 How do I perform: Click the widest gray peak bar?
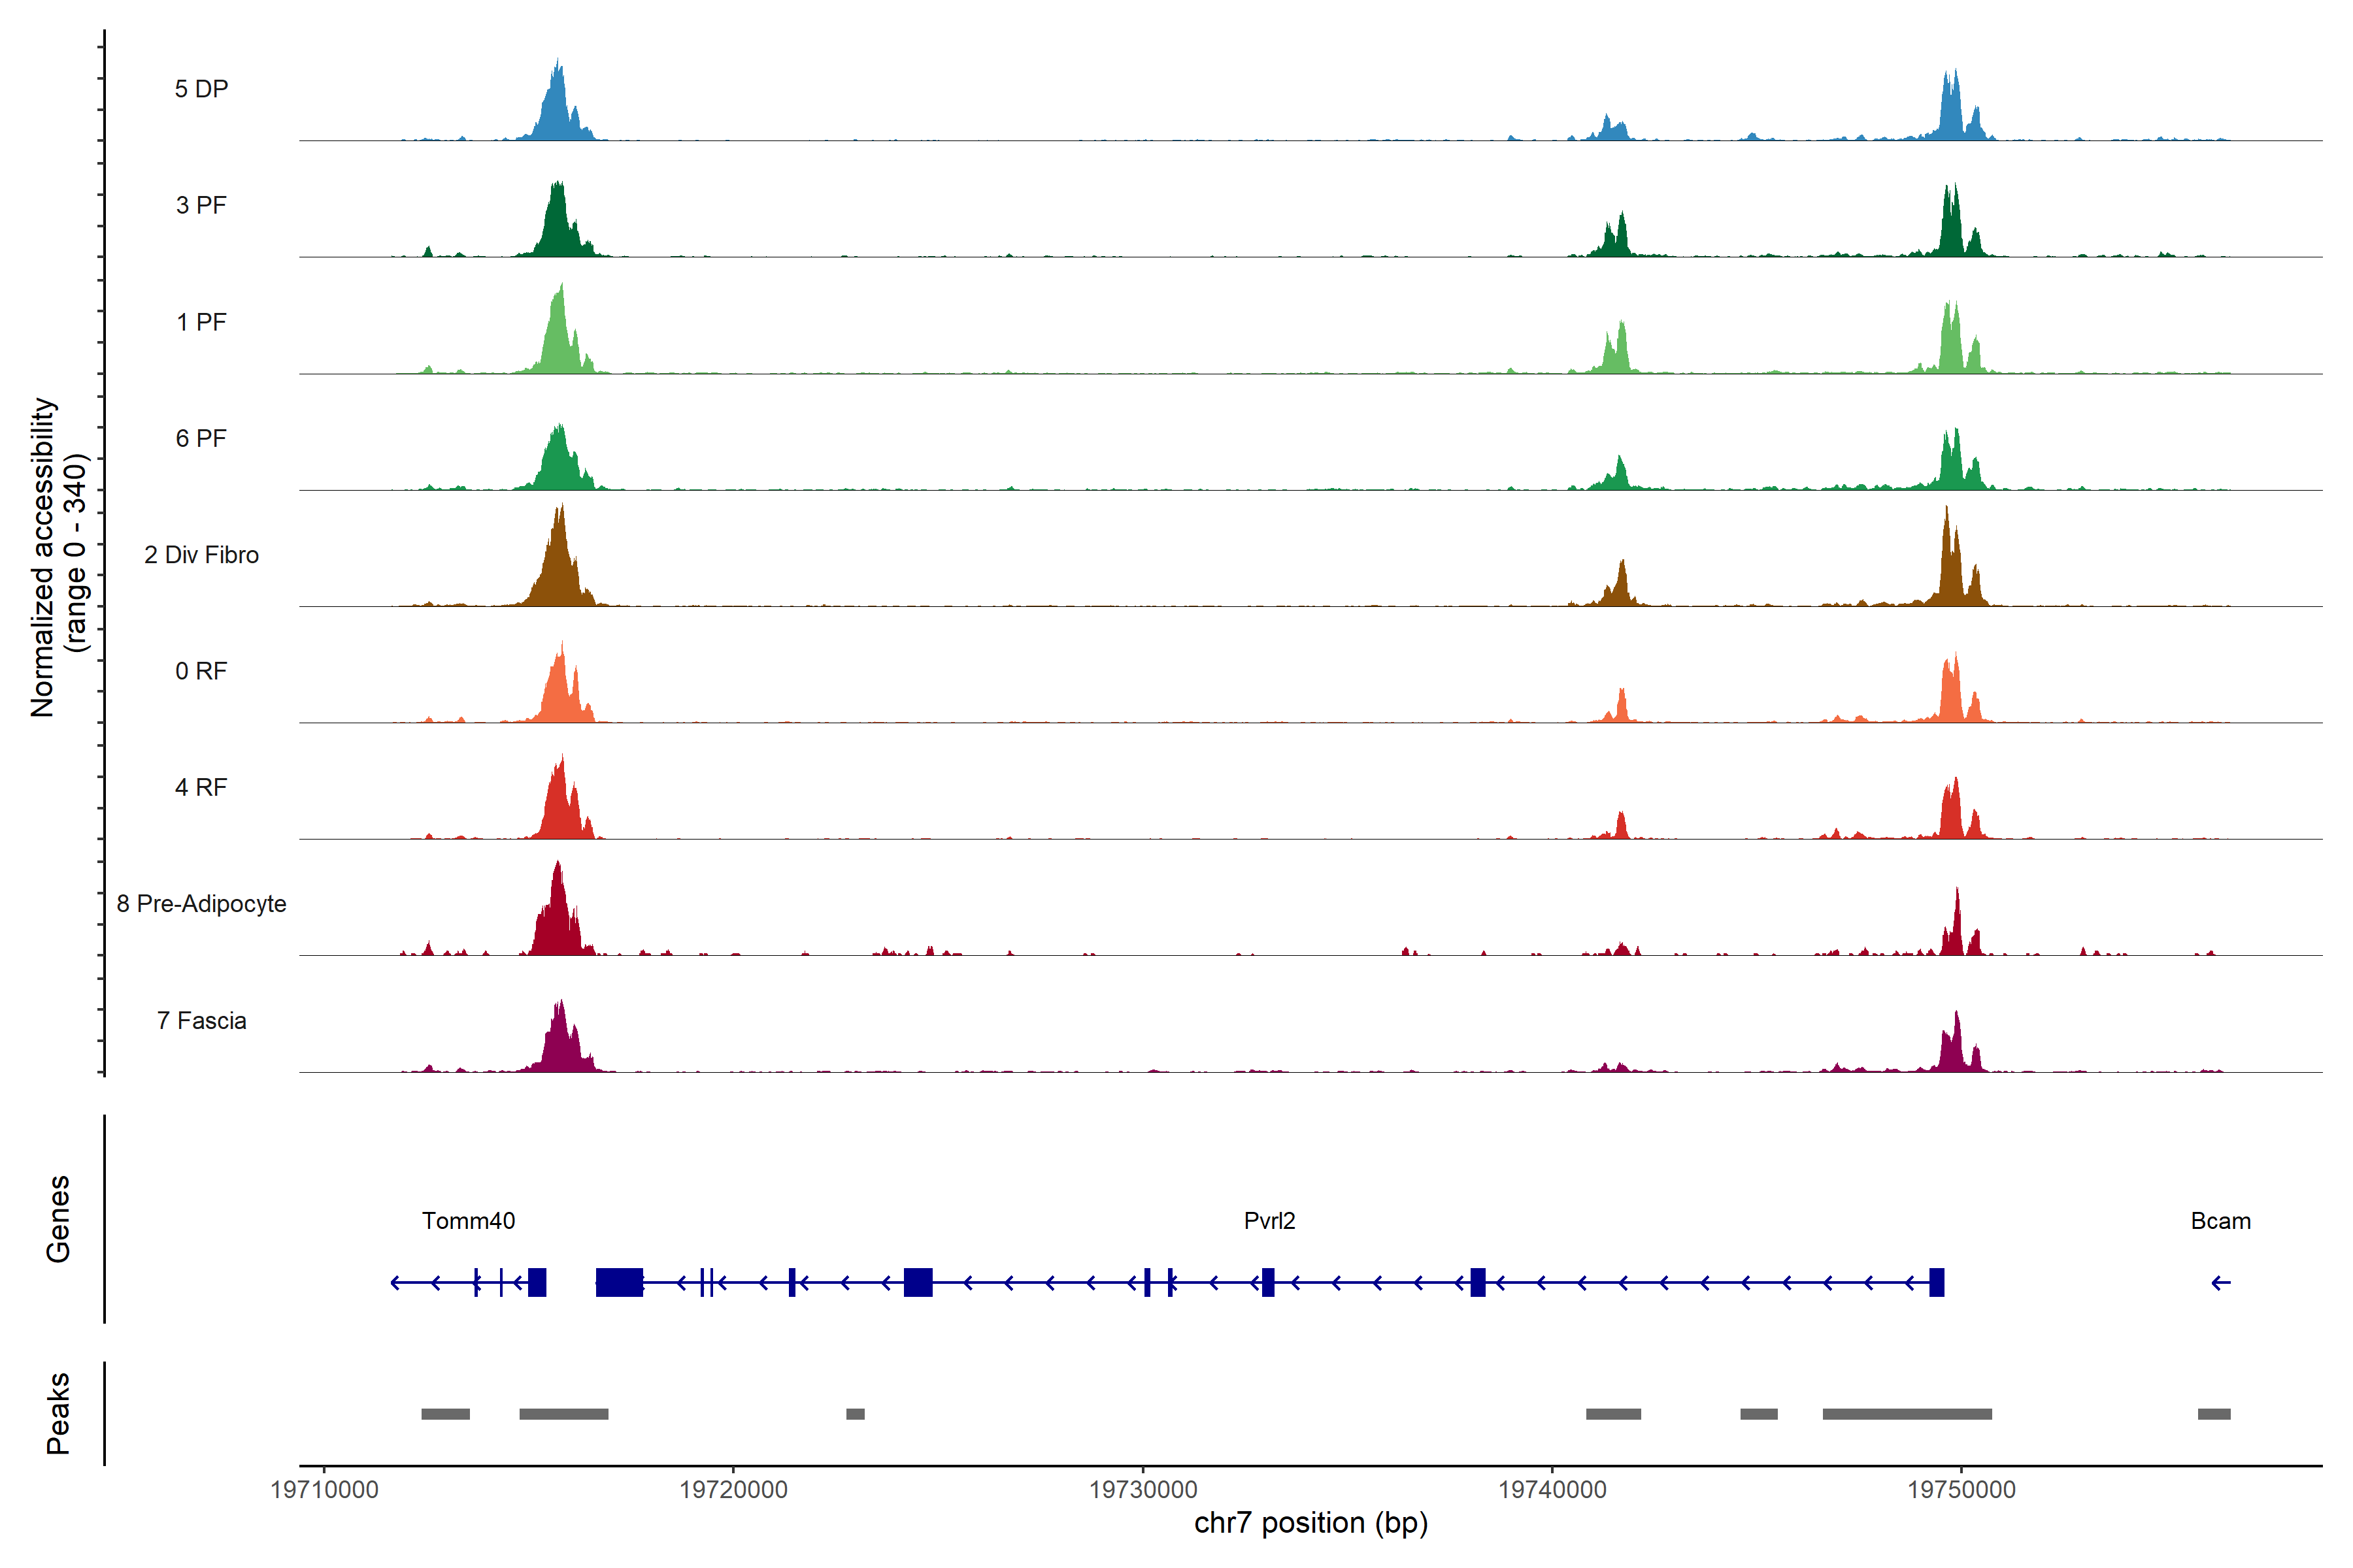click(x=1907, y=1414)
